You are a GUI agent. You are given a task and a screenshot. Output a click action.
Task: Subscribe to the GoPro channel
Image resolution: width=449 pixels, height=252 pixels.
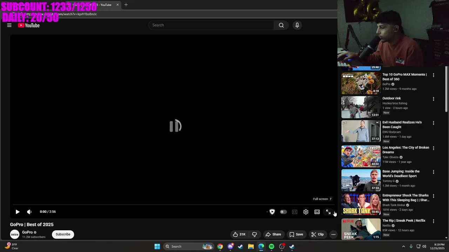pyautogui.click(x=63, y=234)
